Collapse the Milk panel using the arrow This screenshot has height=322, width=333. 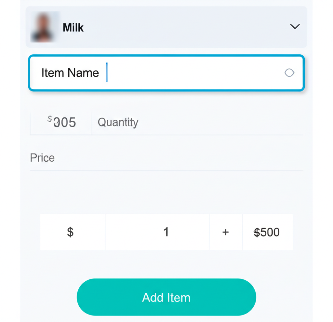(x=295, y=27)
